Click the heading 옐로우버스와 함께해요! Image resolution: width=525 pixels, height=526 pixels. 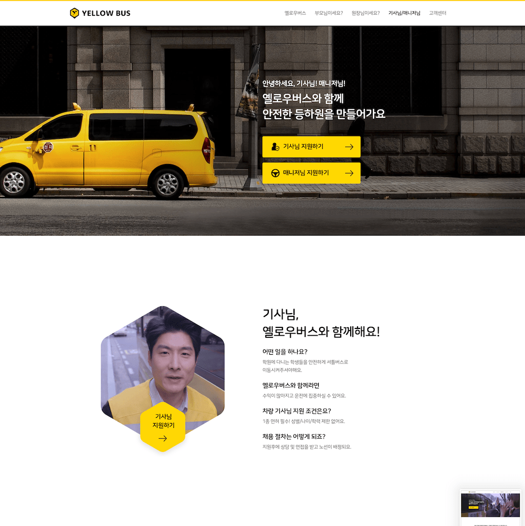(x=321, y=332)
